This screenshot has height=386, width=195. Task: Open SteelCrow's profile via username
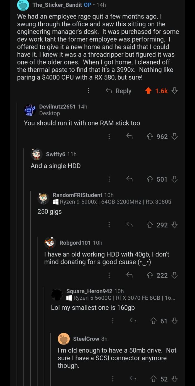pyautogui.click(x=86, y=339)
